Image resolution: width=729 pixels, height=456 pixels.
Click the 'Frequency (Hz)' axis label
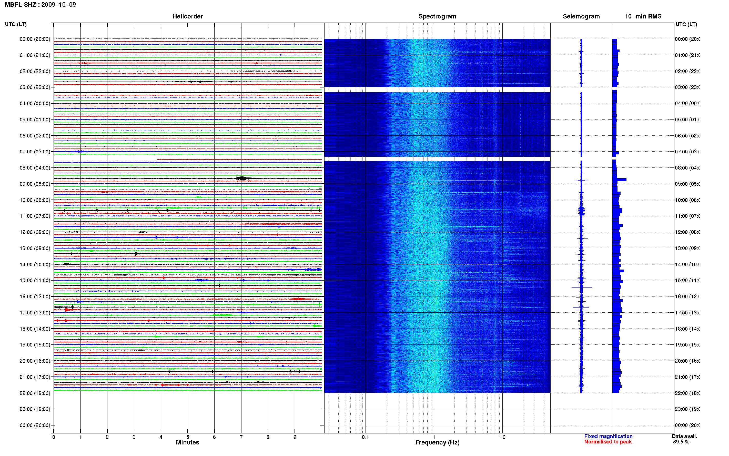[437, 442]
